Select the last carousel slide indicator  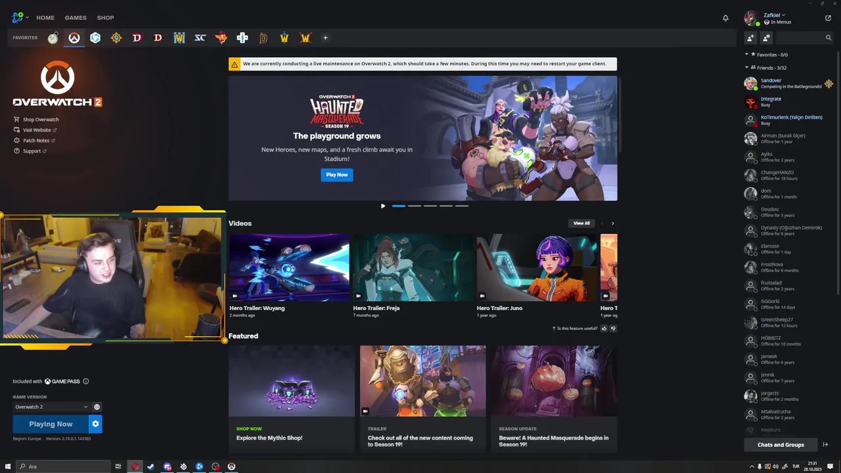pyautogui.click(x=461, y=206)
